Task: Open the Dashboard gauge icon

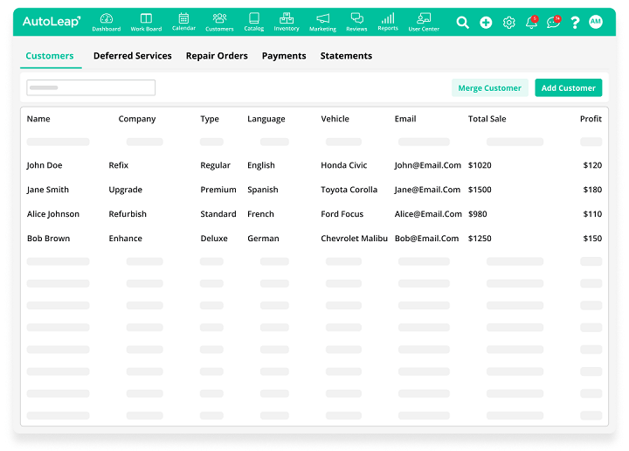Action: coord(107,18)
